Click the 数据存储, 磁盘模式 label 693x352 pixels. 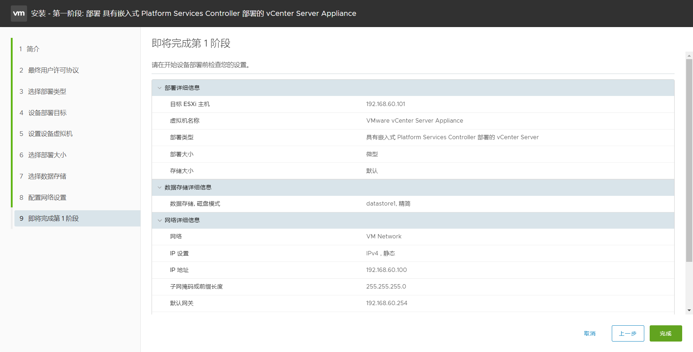[x=195, y=203]
